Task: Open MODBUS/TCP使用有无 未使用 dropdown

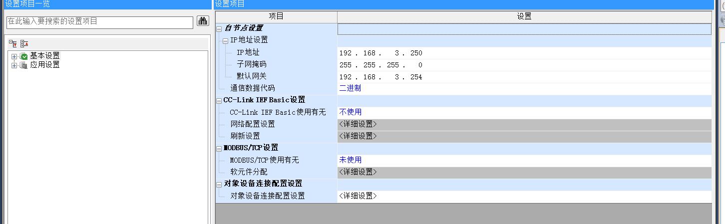Action: click(x=524, y=160)
